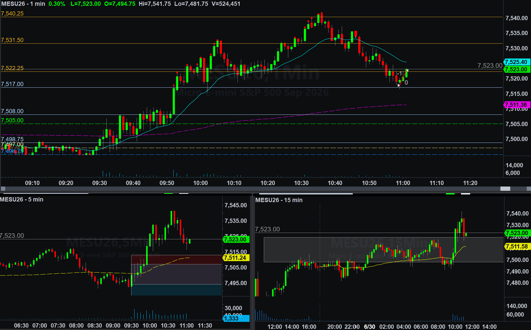Image resolution: width=531 pixels, height=330 pixels.
Task: Select the 7,531.50 horizontal line label
Action: tap(12, 40)
